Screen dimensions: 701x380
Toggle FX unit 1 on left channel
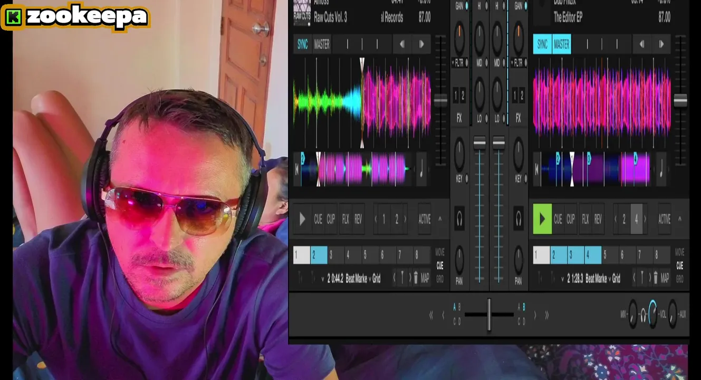point(456,96)
